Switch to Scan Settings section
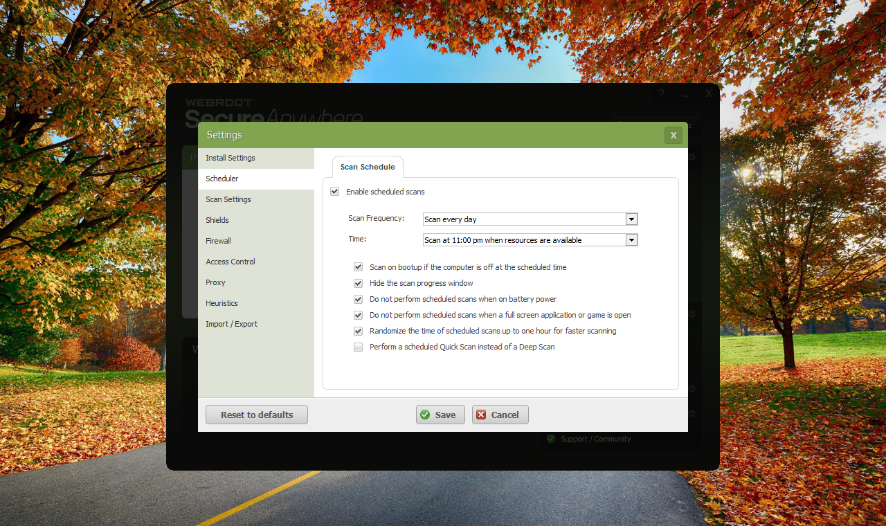Image resolution: width=886 pixels, height=526 pixels. [x=228, y=199]
